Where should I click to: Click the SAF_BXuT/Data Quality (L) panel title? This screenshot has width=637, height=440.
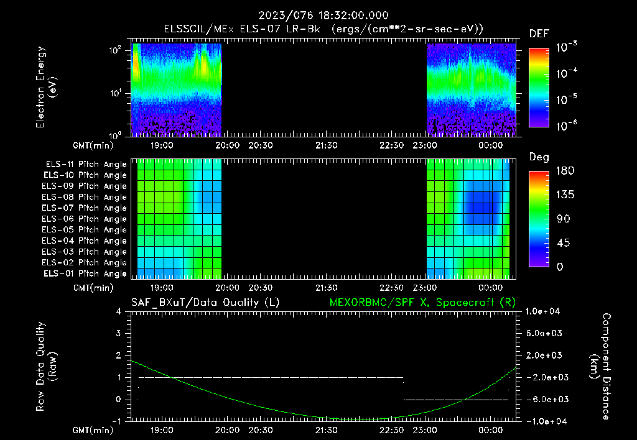point(205,303)
